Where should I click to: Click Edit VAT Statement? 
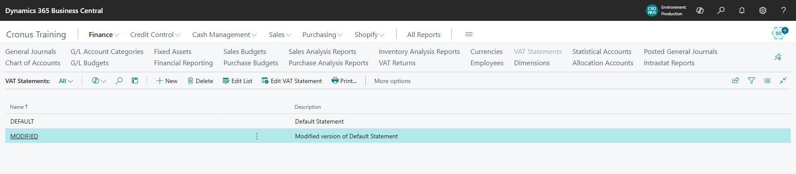(x=292, y=81)
